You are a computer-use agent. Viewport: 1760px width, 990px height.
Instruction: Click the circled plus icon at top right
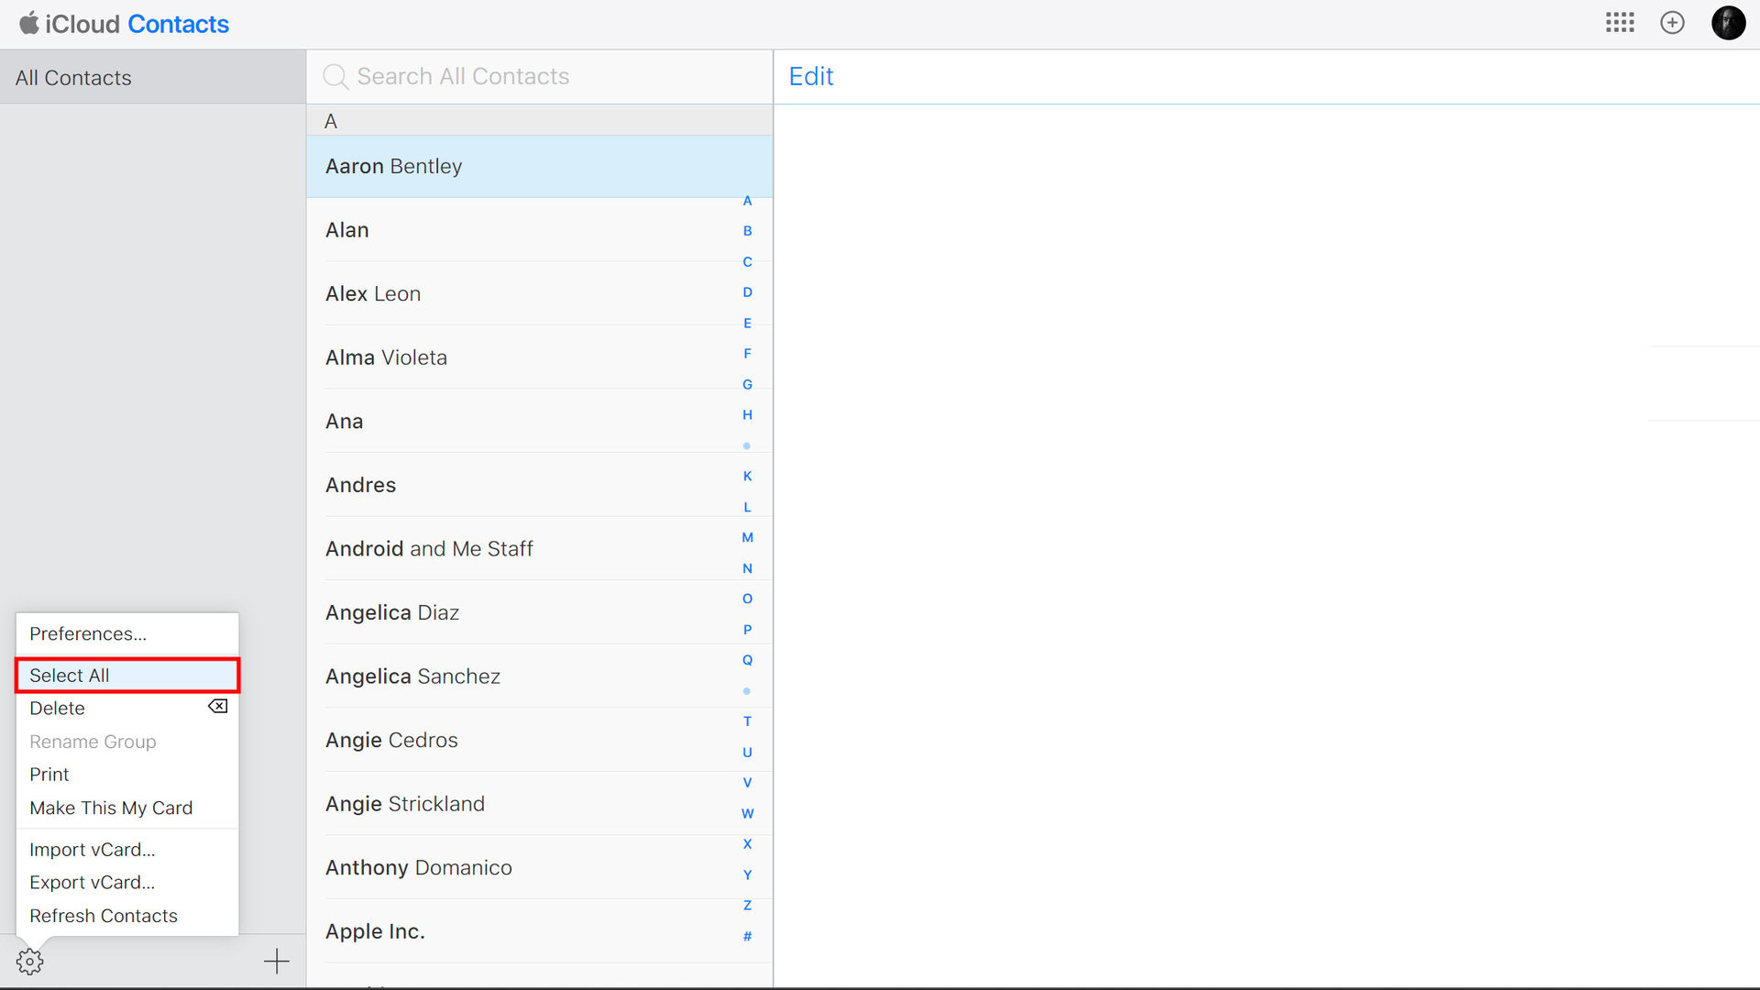(1672, 23)
